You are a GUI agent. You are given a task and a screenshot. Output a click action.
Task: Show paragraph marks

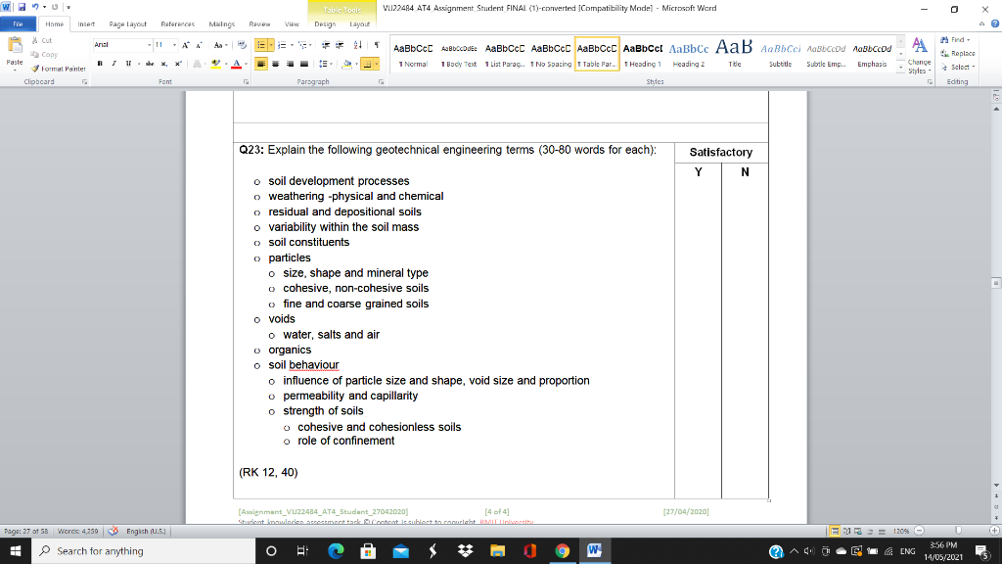376,45
